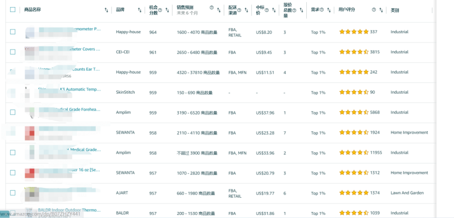Image resolution: width=454 pixels, height=218 pixels.
Task: Click help icon next to 需求
Action: click(x=322, y=10)
